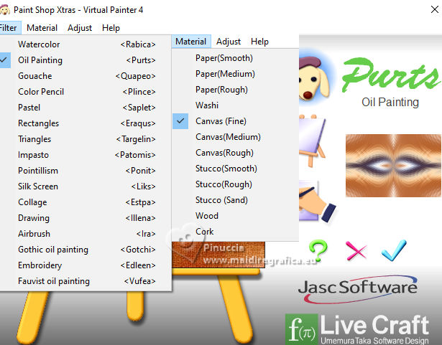Choose Paper(Medium) material
442x345 pixels.
click(236, 74)
